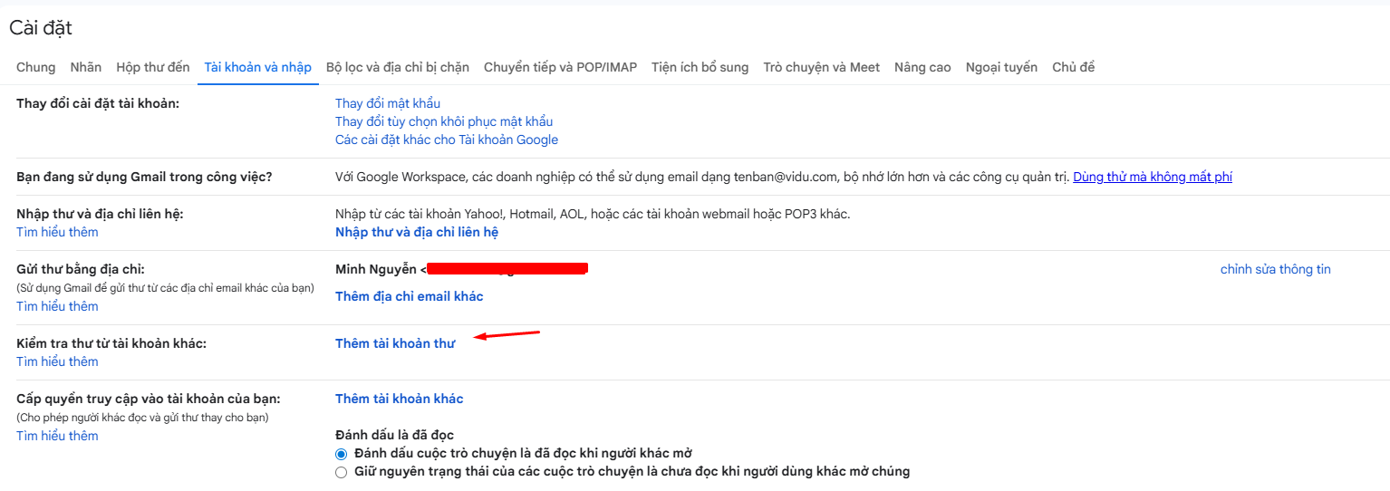Open Thay đổi tùy chọn khôi phục mật khẩu
This screenshot has width=1390, height=491.
coord(444,121)
